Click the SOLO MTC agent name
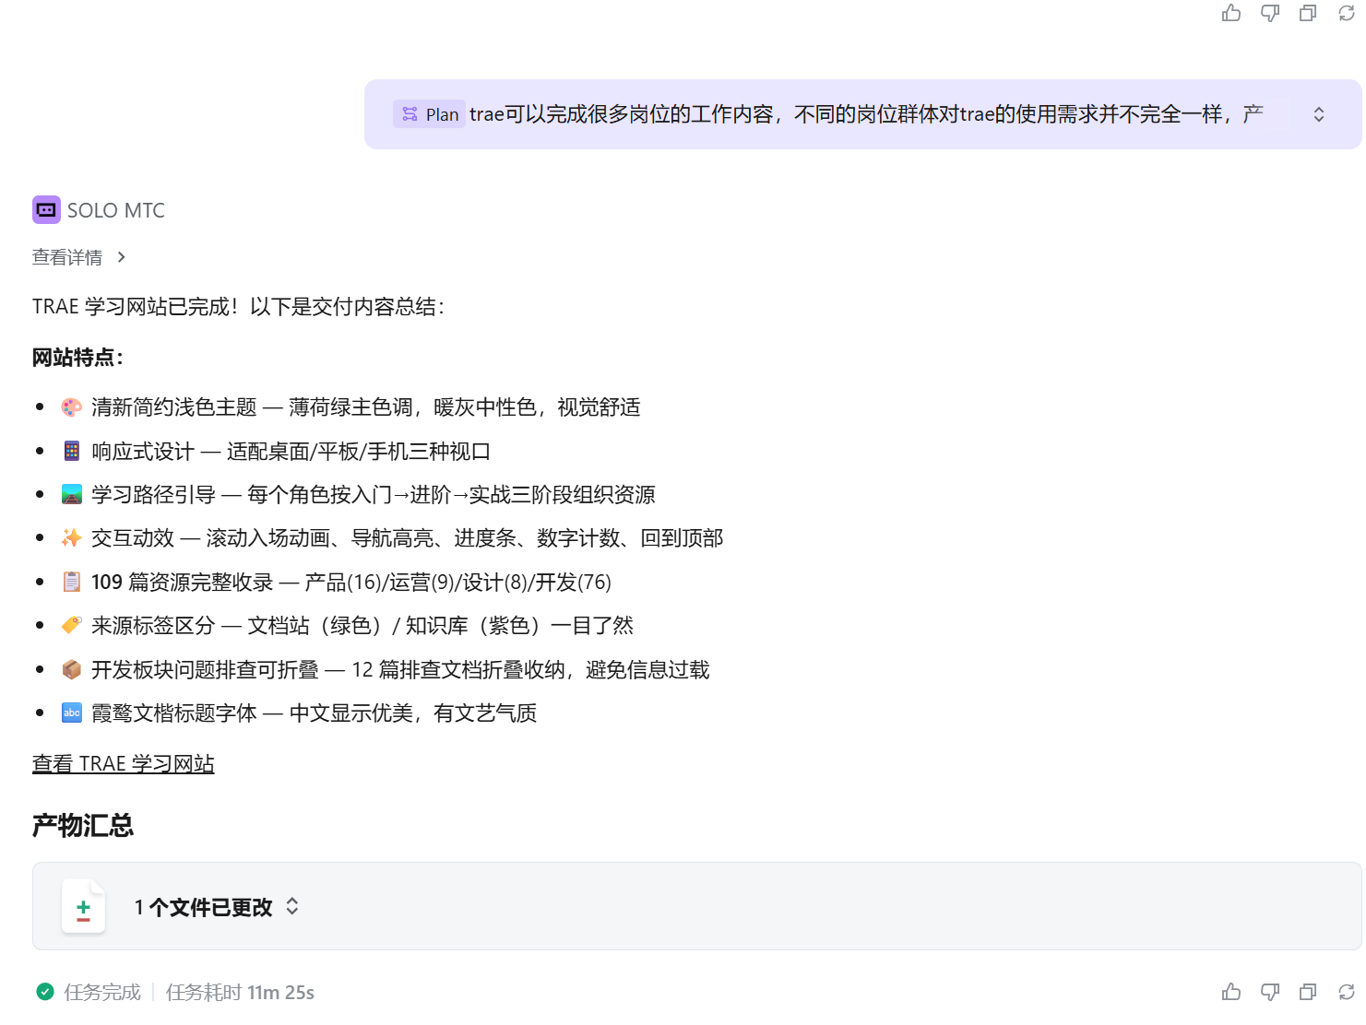 [x=116, y=210]
